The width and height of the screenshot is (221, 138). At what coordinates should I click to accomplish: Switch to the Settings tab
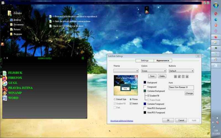[144, 61]
